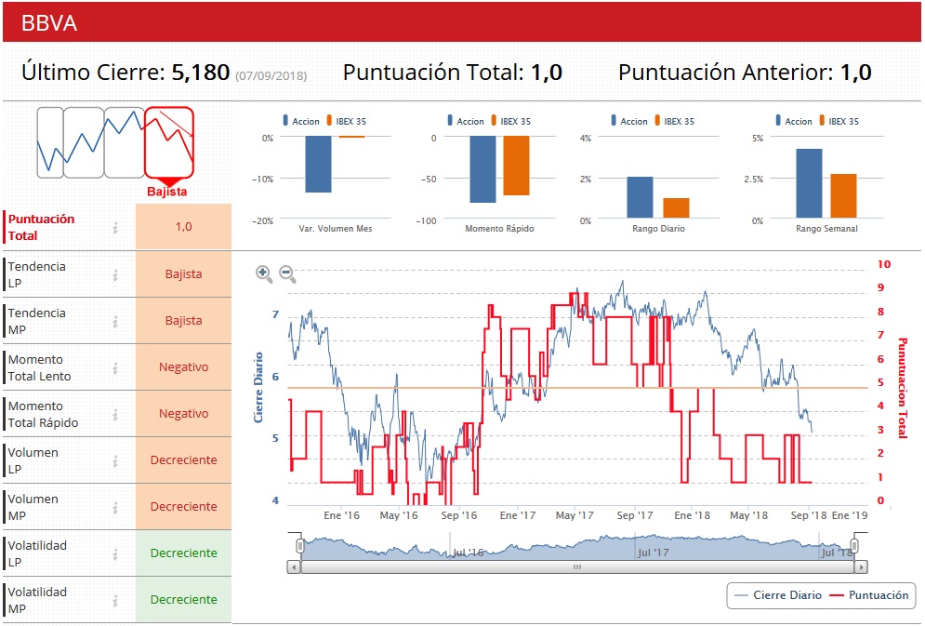This screenshot has width=925, height=626.
Task: Toggle Accion legend in Rango Semanal chart
Action: pyautogui.click(x=794, y=121)
